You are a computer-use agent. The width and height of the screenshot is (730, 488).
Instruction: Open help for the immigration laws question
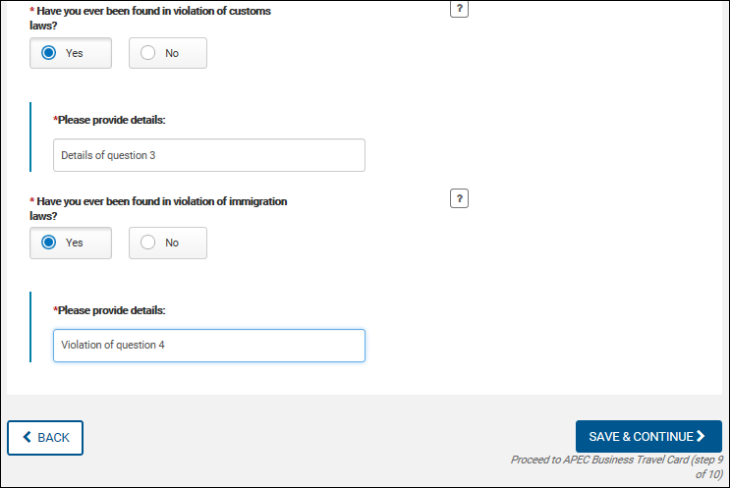coord(458,199)
